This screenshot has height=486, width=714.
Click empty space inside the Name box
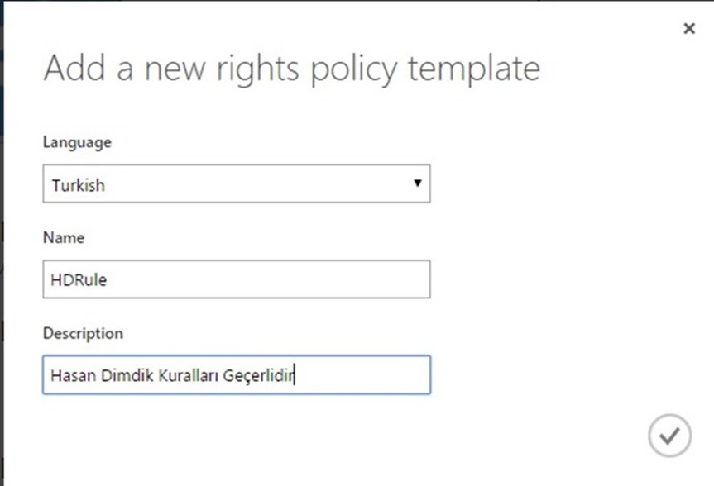point(273,279)
